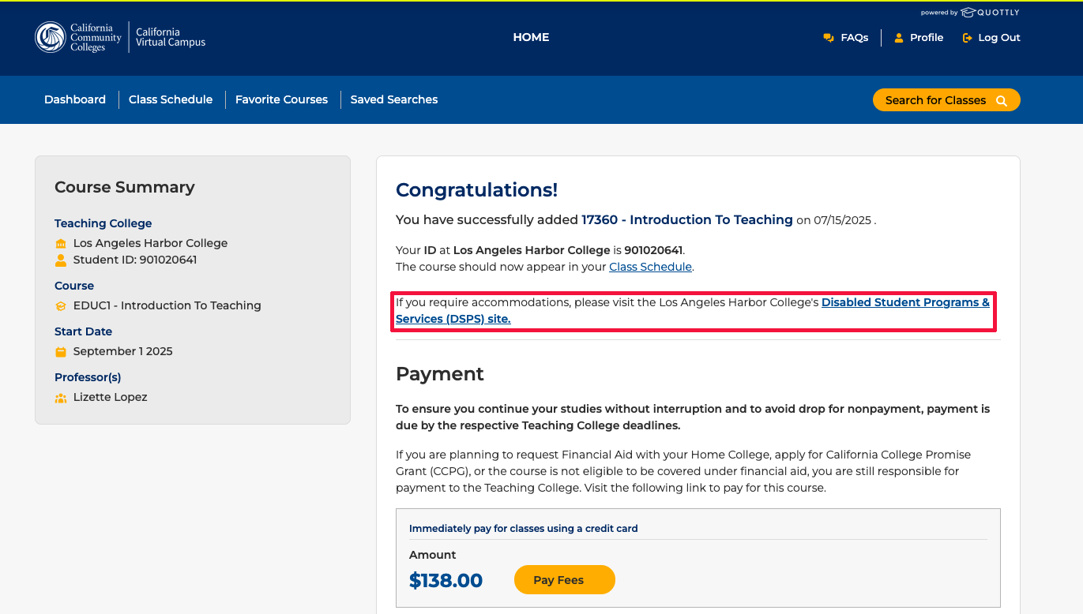Go to the HOME menu item

(531, 37)
